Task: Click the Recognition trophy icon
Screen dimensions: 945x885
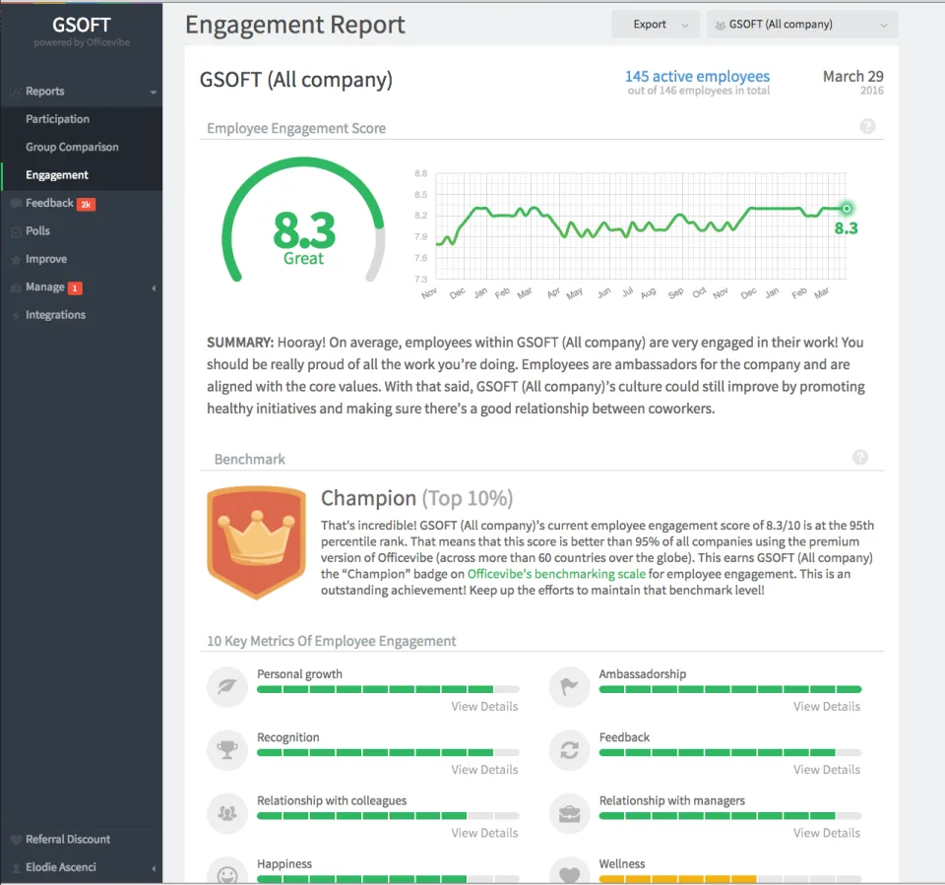Action: [227, 749]
